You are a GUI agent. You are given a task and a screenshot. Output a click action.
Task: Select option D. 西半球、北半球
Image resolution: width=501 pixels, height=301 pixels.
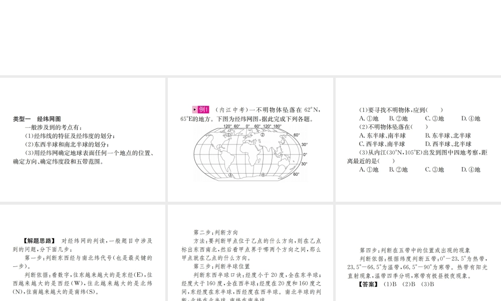pos(448,144)
